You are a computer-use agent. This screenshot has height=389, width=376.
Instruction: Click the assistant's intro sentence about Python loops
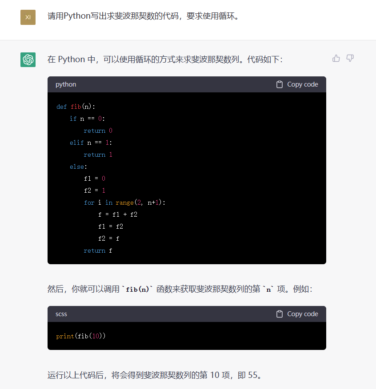pyautogui.click(x=165, y=60)
